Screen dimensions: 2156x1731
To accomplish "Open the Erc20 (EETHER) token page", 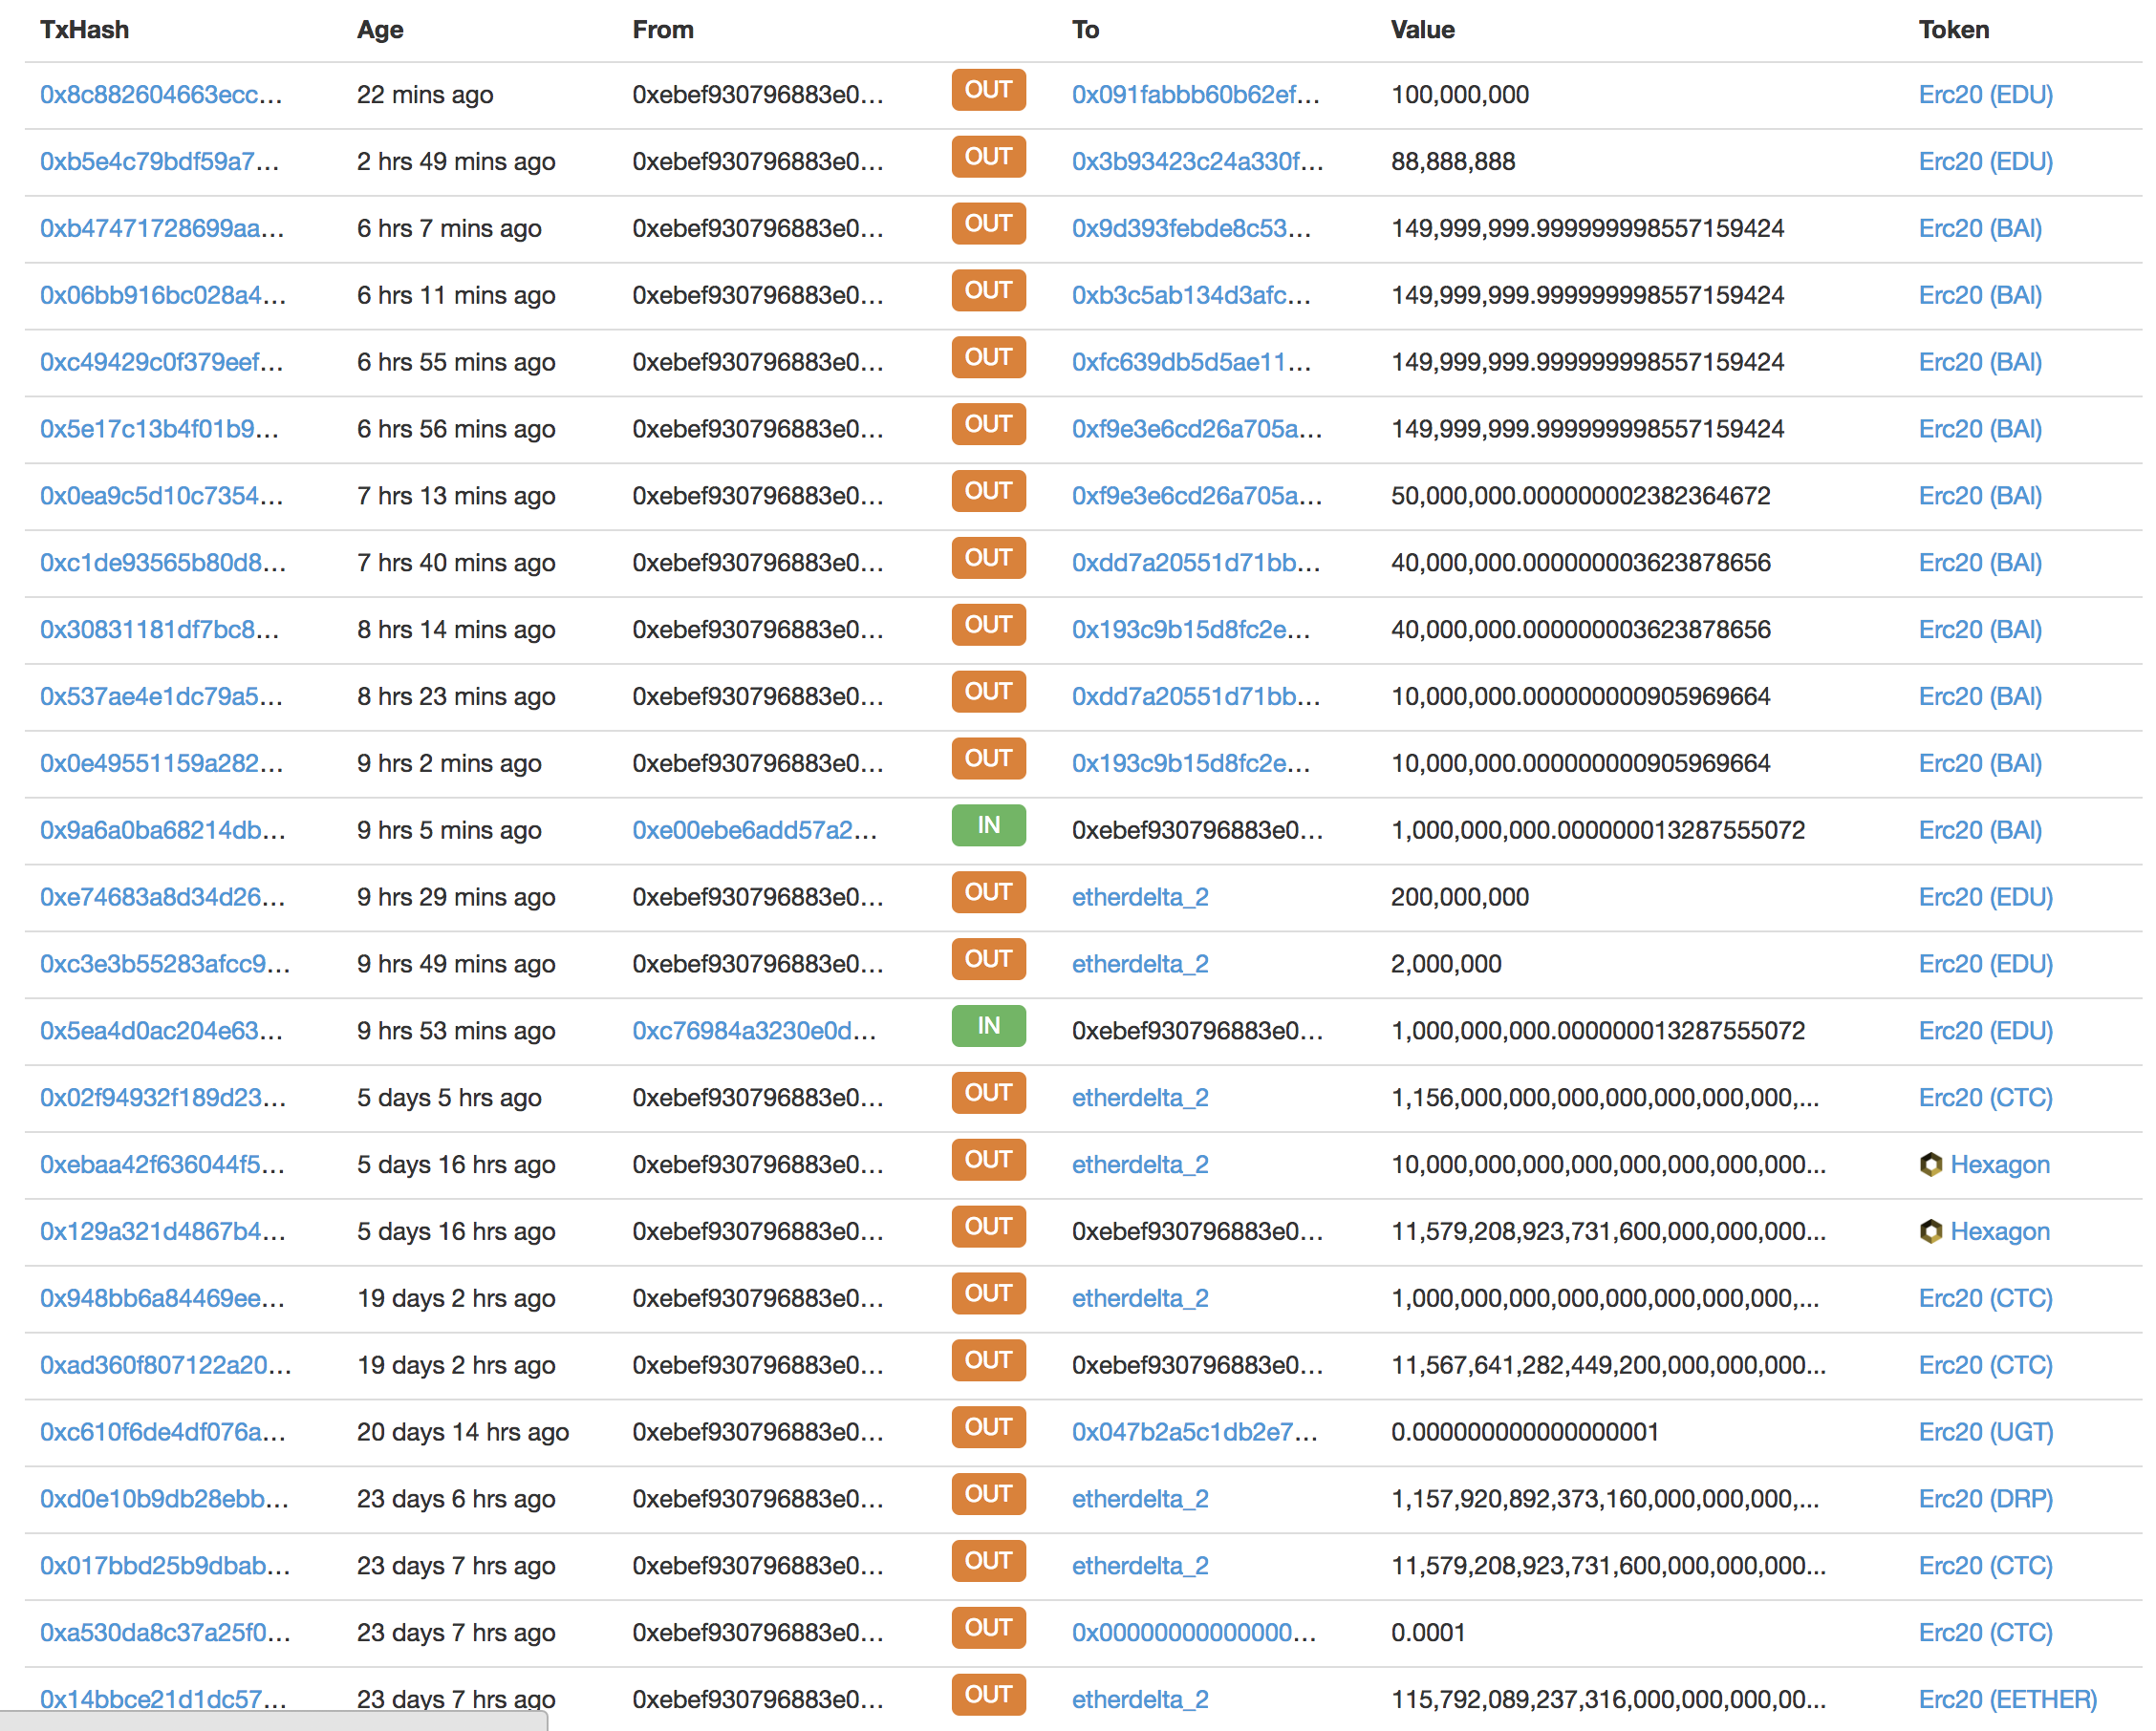I will pyautogui.click(x=2006, y=1699).
